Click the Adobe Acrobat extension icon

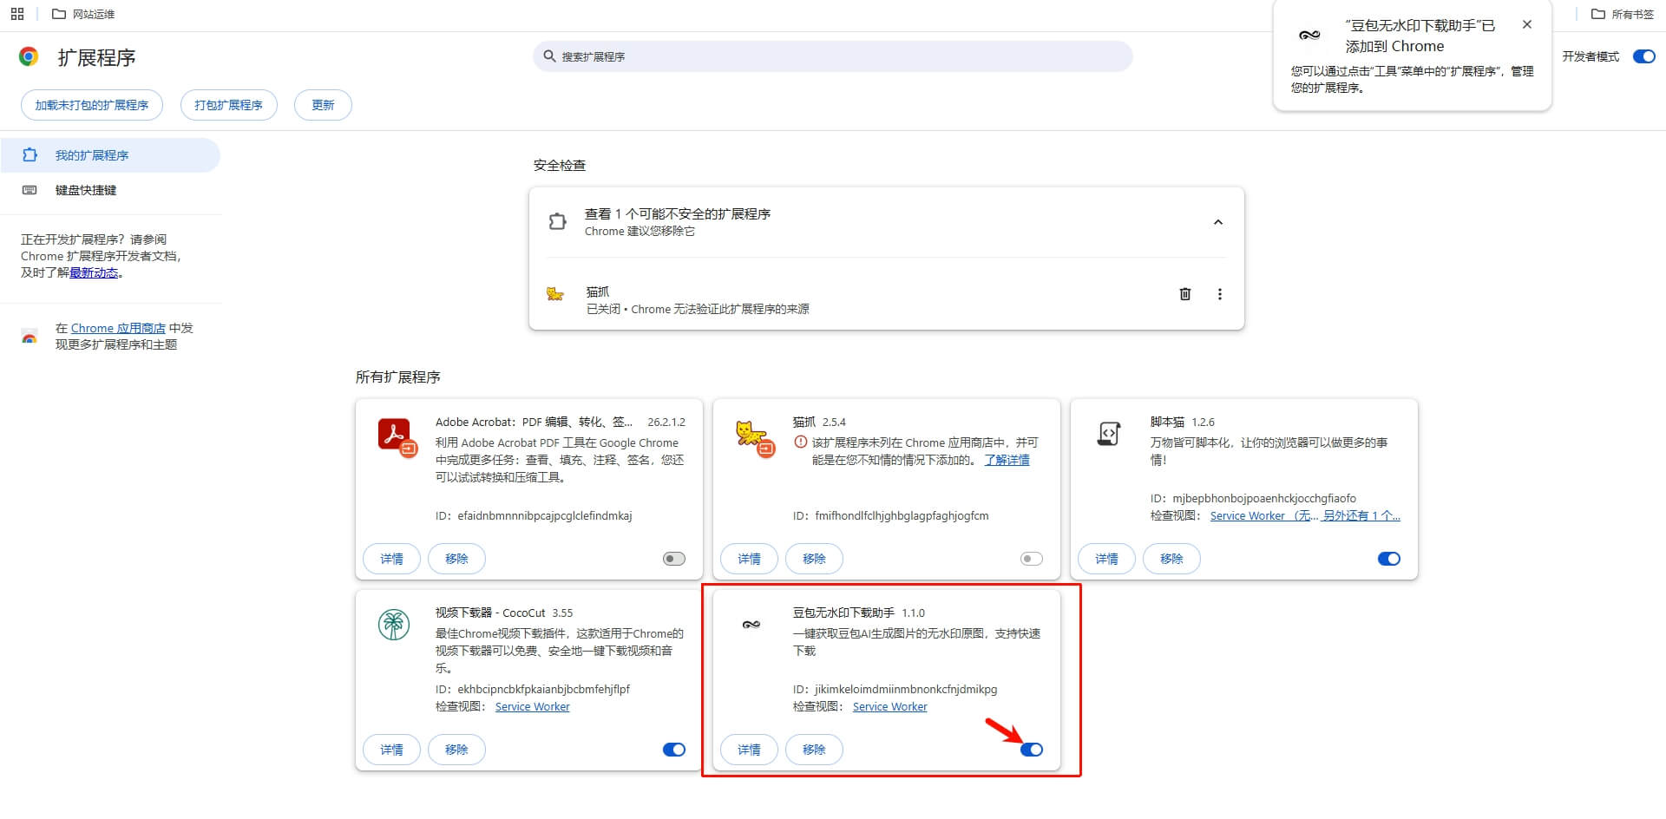coord(396,436)
